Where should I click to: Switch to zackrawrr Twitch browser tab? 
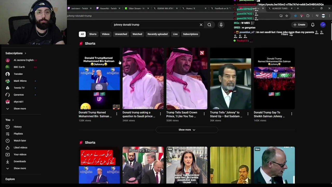click(79, 8)
